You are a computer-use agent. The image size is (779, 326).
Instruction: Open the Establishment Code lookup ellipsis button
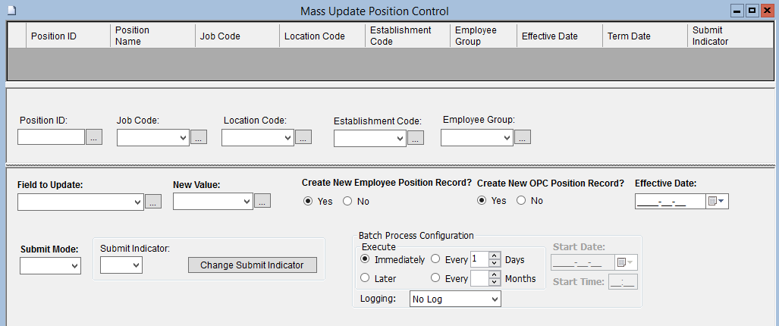coord(415,138)
